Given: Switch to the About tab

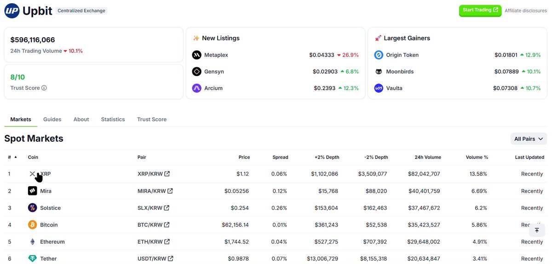Looking at the screenshot, I should tap(81, 119).
